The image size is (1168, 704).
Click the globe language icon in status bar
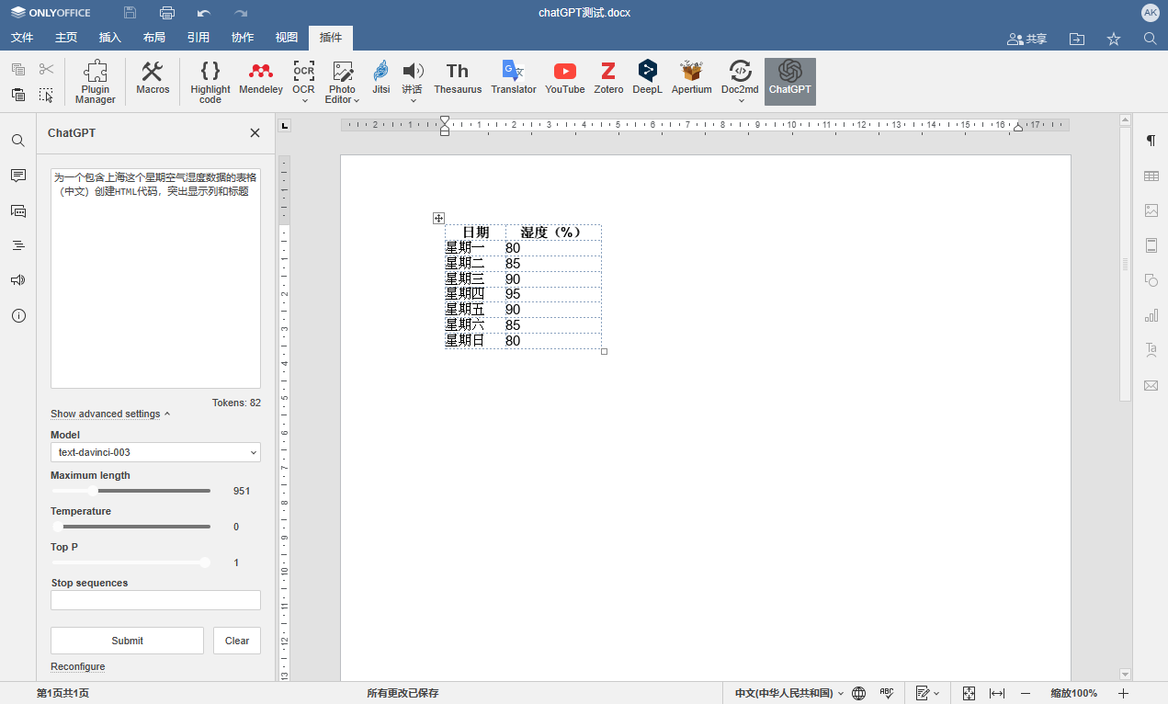coord(859,693)
